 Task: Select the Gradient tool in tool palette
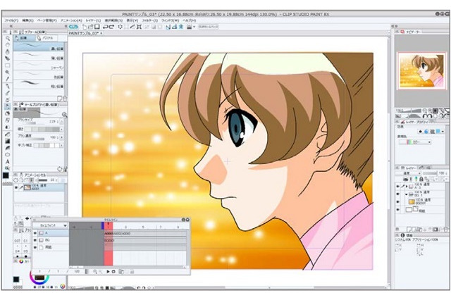8,141
